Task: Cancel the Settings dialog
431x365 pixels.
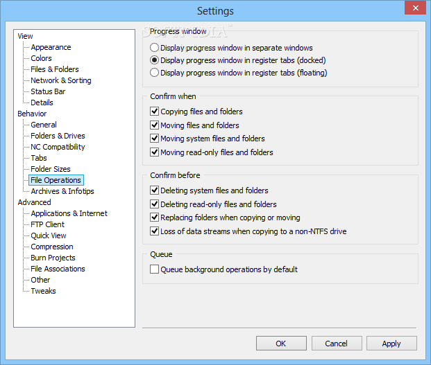Action: (x=337, y=344)
